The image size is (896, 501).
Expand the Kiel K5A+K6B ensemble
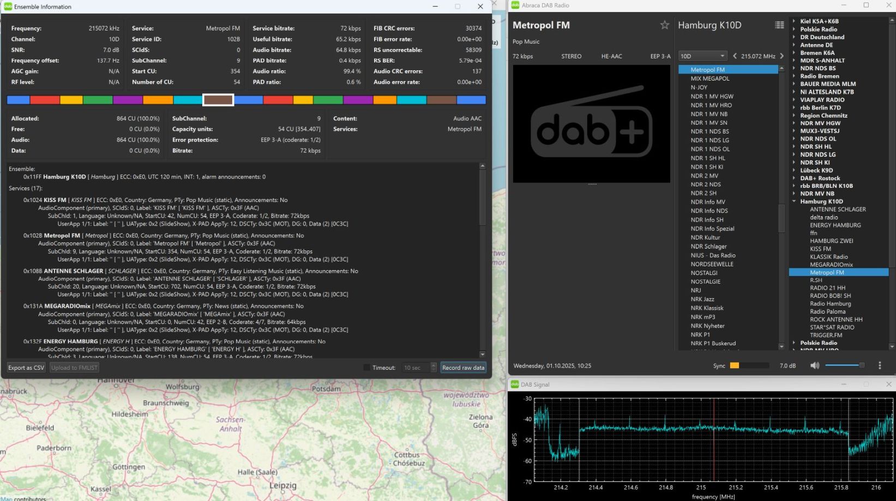[x=794, y=22]
